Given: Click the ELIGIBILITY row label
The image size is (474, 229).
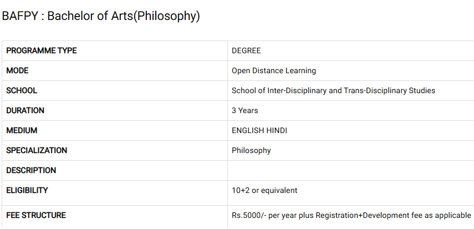Looking at the screenshot, I should coord(27,190).
